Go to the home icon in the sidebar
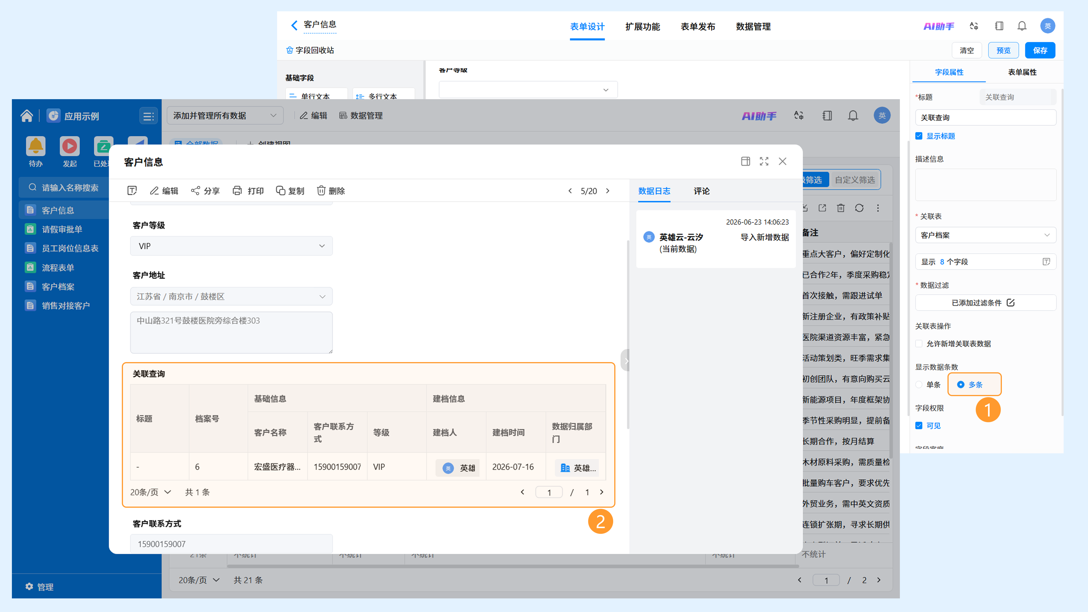This screenshot has width=1088, height=612. point(27,116)
